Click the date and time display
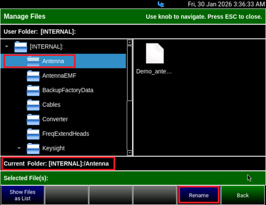This screenshot has height=205, width=266. (x=226, y=4)
